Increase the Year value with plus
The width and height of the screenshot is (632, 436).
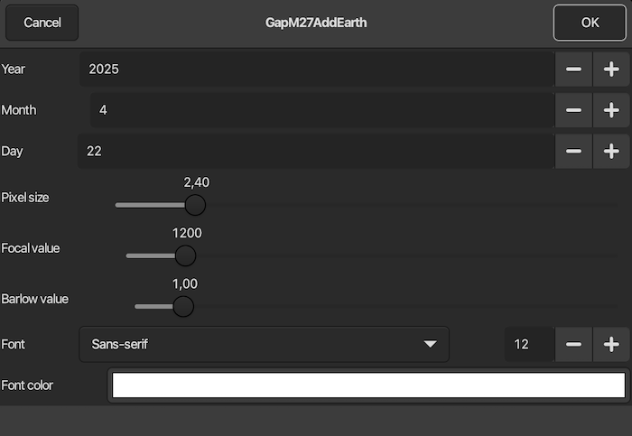point(611,69)
